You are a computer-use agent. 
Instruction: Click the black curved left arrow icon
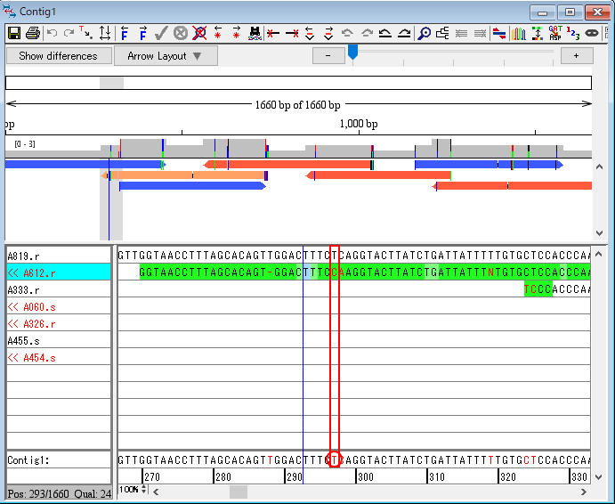pyautogui.click(x=385, y=34)
